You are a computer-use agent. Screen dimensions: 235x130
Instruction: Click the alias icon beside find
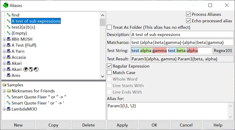click(x=9, y=15)
